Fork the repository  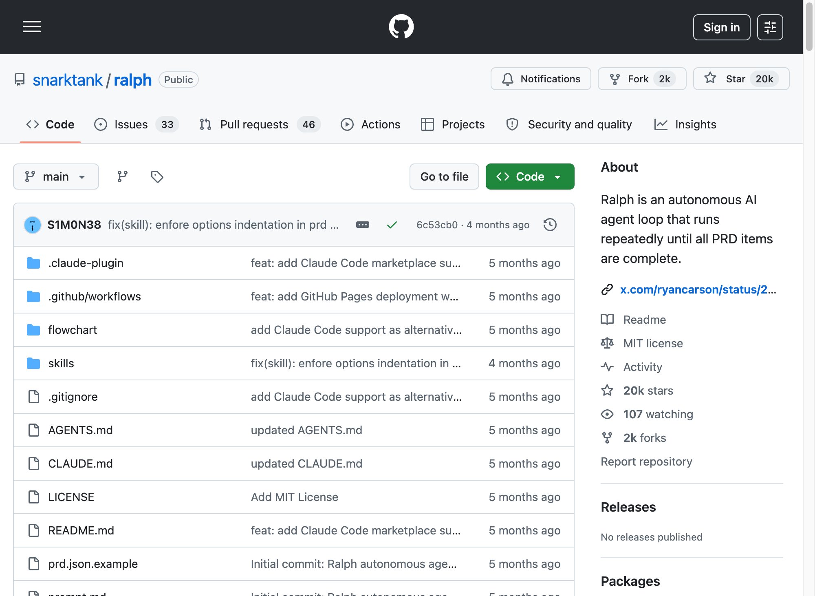642,79
